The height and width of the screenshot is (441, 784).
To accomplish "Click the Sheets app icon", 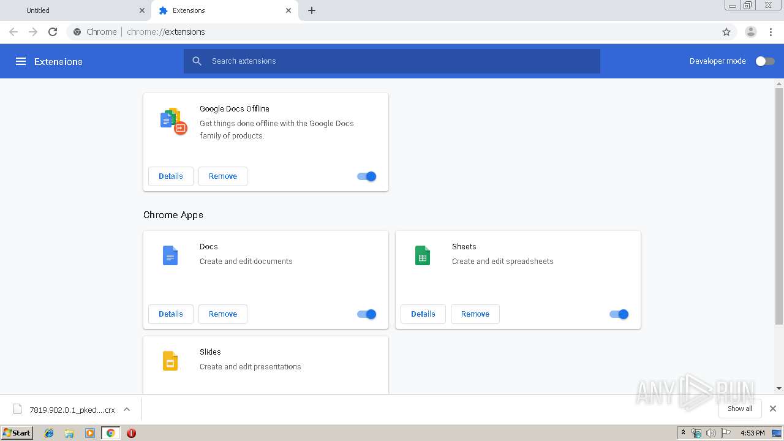I will [x=423, y=255].
